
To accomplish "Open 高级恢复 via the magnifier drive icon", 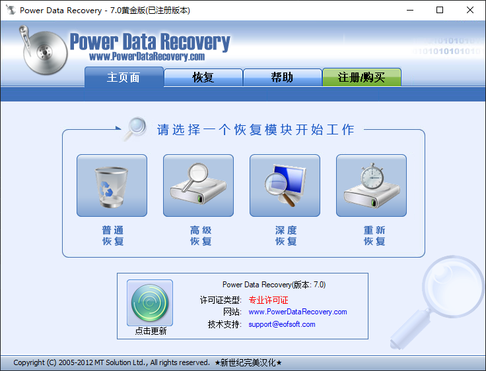I will coord(198,185).
